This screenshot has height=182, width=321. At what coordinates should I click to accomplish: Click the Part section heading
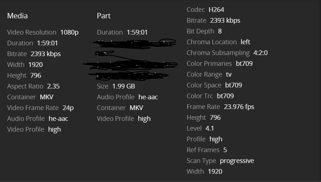(104, 16)
